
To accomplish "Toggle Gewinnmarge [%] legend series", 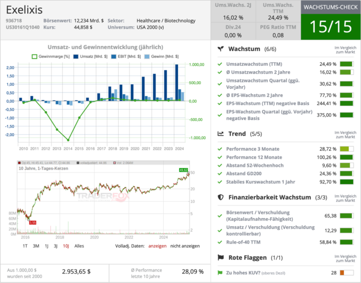I will point(50,57).
